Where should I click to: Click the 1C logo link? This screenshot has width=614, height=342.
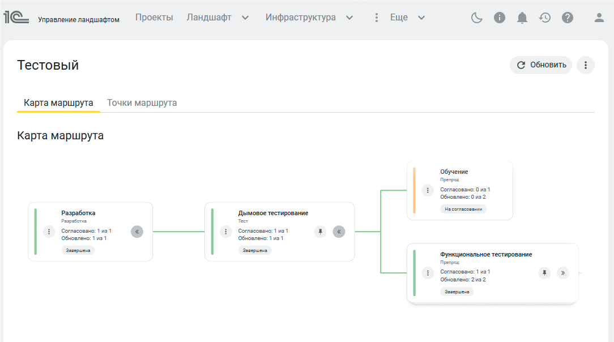click(x=18, y=17)
